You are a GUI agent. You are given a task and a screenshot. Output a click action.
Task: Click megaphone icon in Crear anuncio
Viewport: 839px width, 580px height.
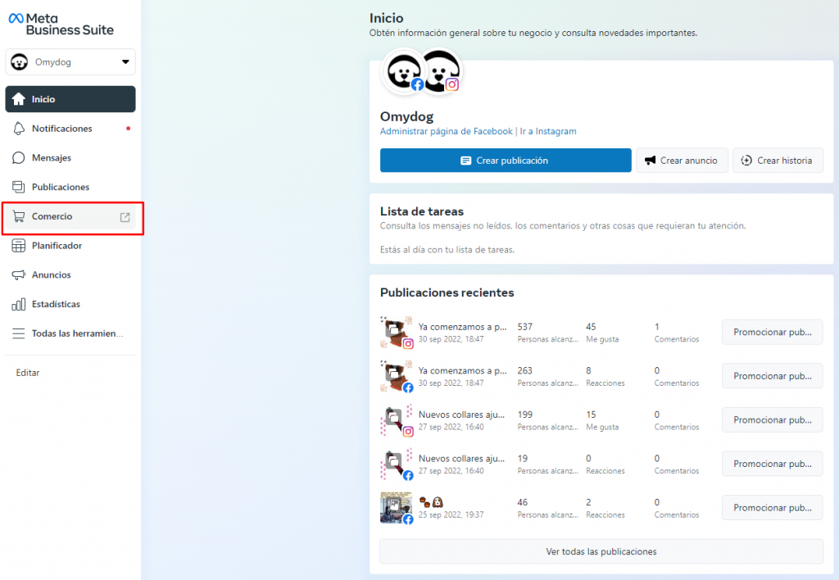[x=650, y=161]
